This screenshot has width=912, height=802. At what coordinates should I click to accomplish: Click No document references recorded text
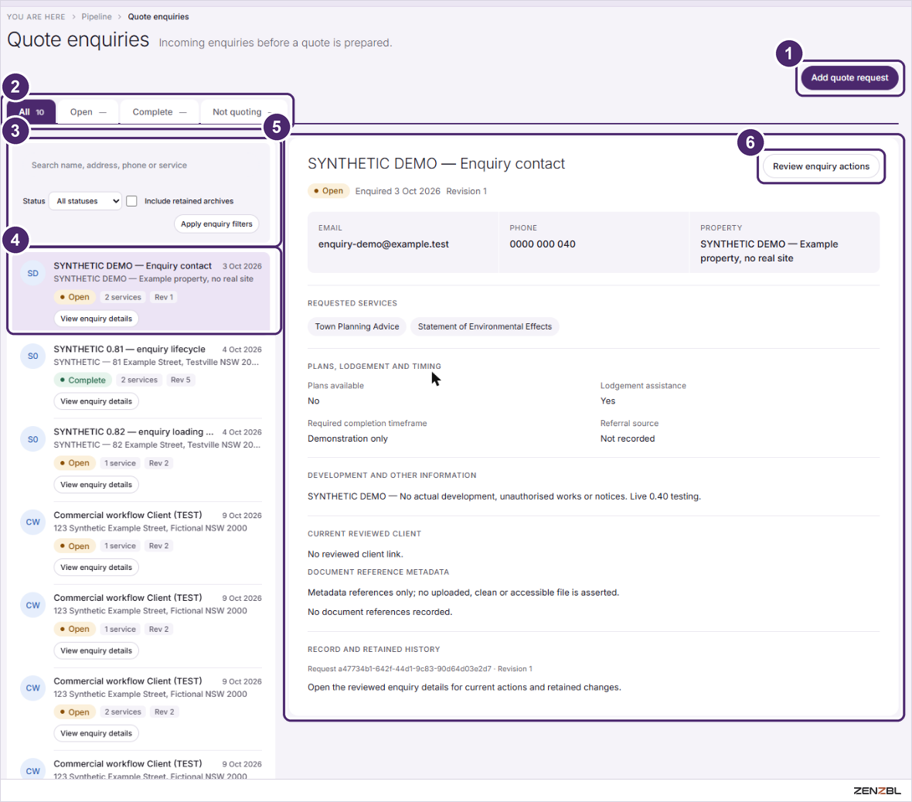[379, 613]
